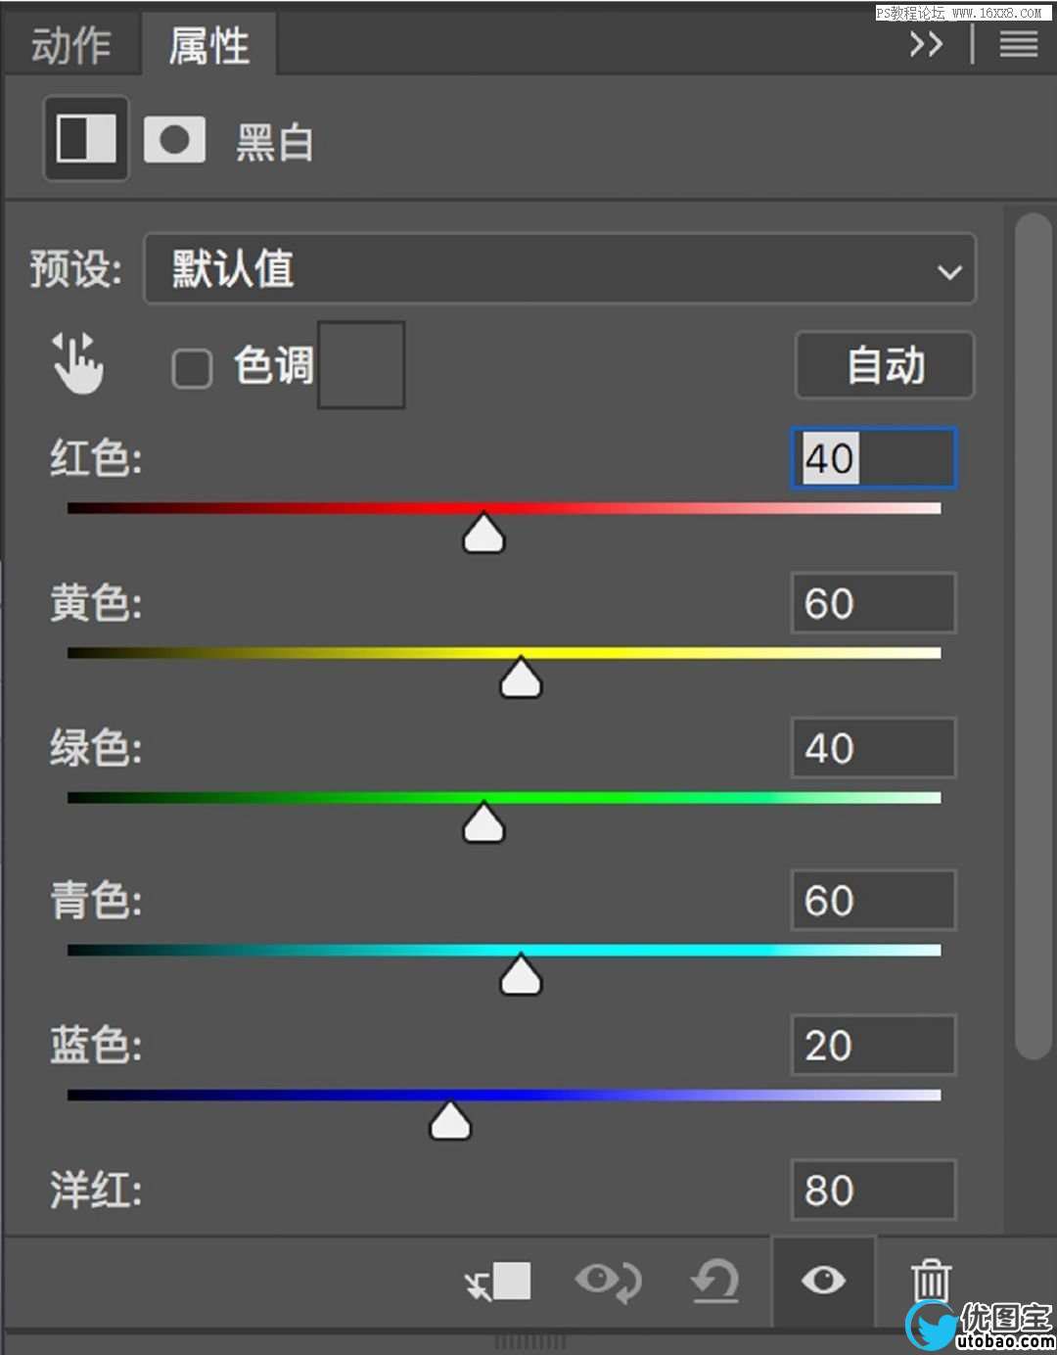1057x1355 pixels.
Task: Reset adjustment to defaults icon
Action: click(715, 1281)
